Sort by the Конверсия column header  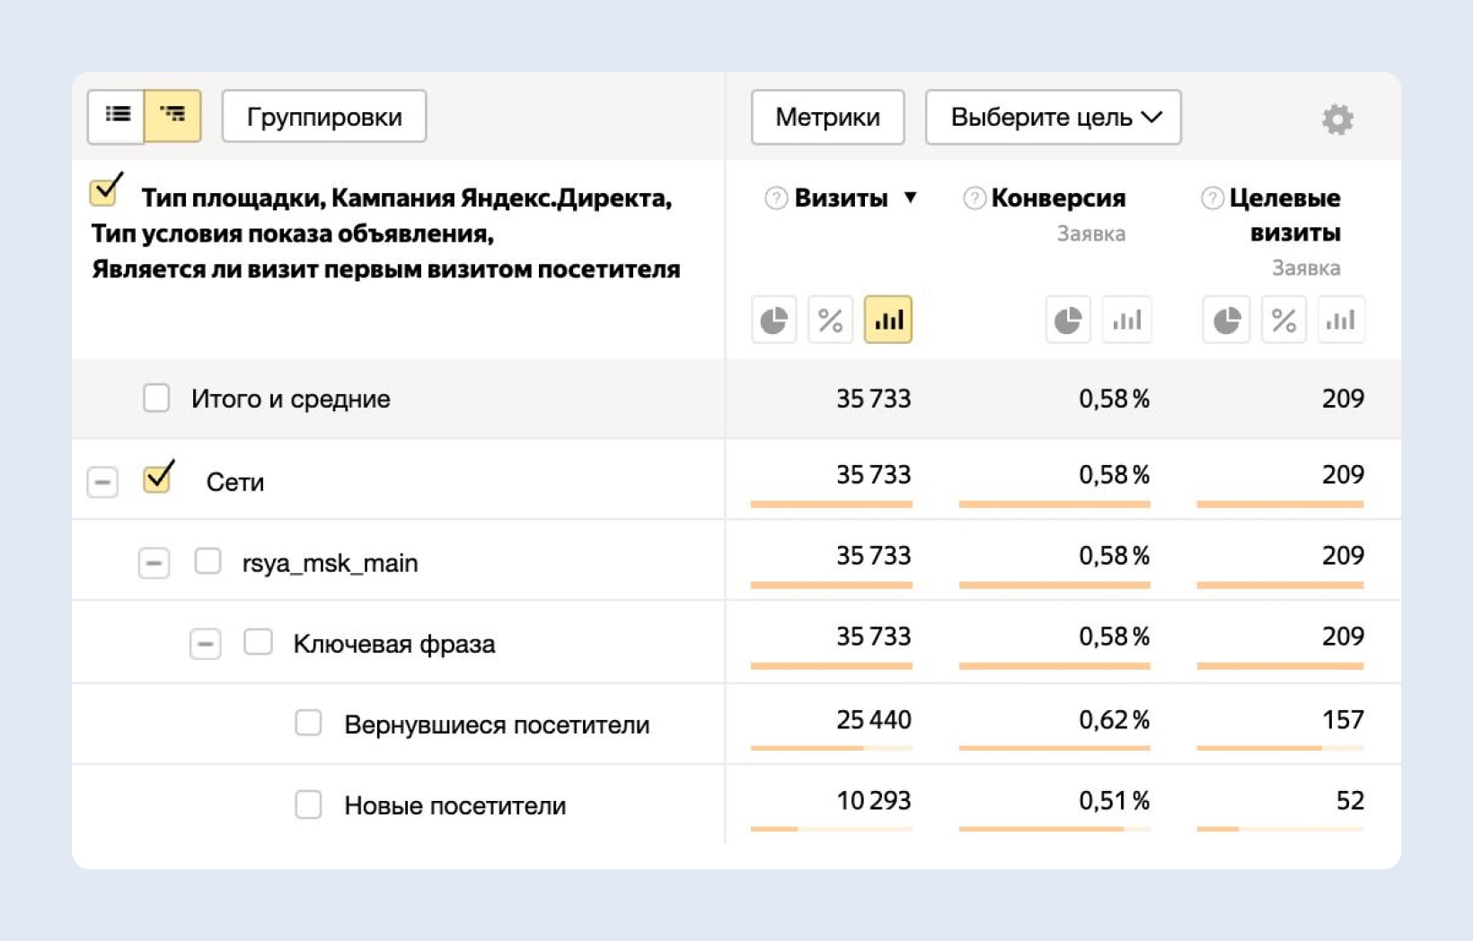coord(1058,198)
